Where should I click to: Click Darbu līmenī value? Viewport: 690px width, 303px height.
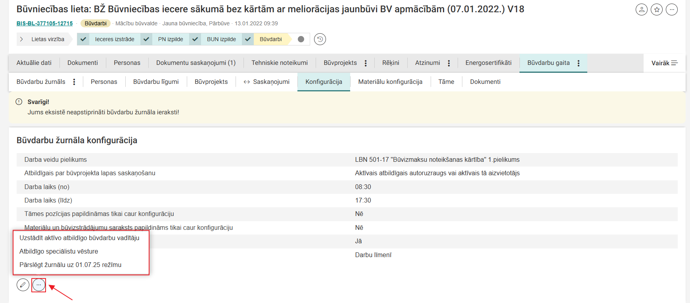pyautogui.click(x=373, y=255)
